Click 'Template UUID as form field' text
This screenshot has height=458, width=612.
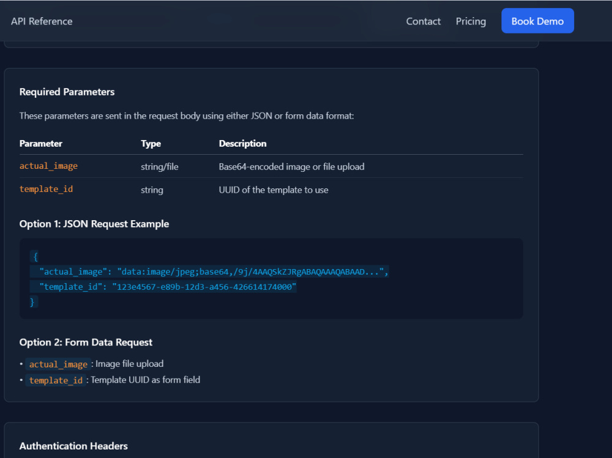click(x=145, y=380)
